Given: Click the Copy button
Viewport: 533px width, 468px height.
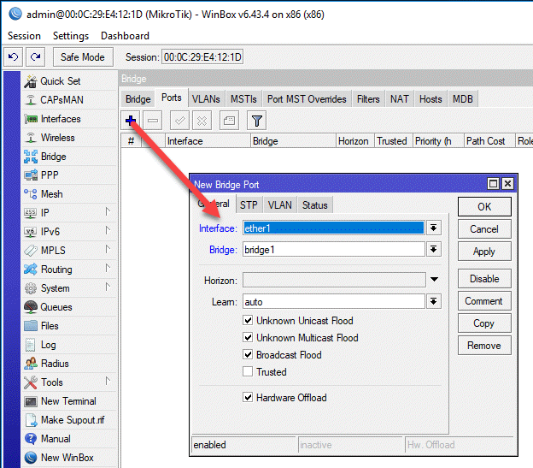Looking at the screenshot, I should pyautogui.click(x=484, y=323).
